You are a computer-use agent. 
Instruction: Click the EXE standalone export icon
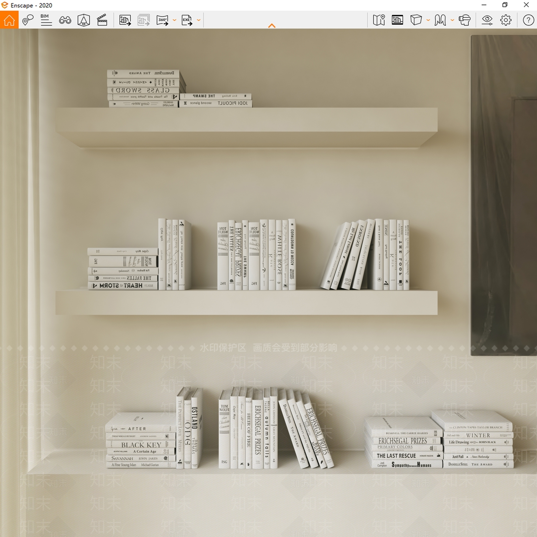click(187, 20)
